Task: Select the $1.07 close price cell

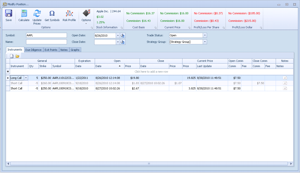Action: coord(176,83)
